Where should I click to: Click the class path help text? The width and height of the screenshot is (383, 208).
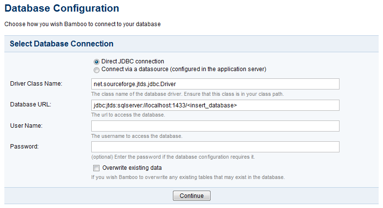[187, 94]
